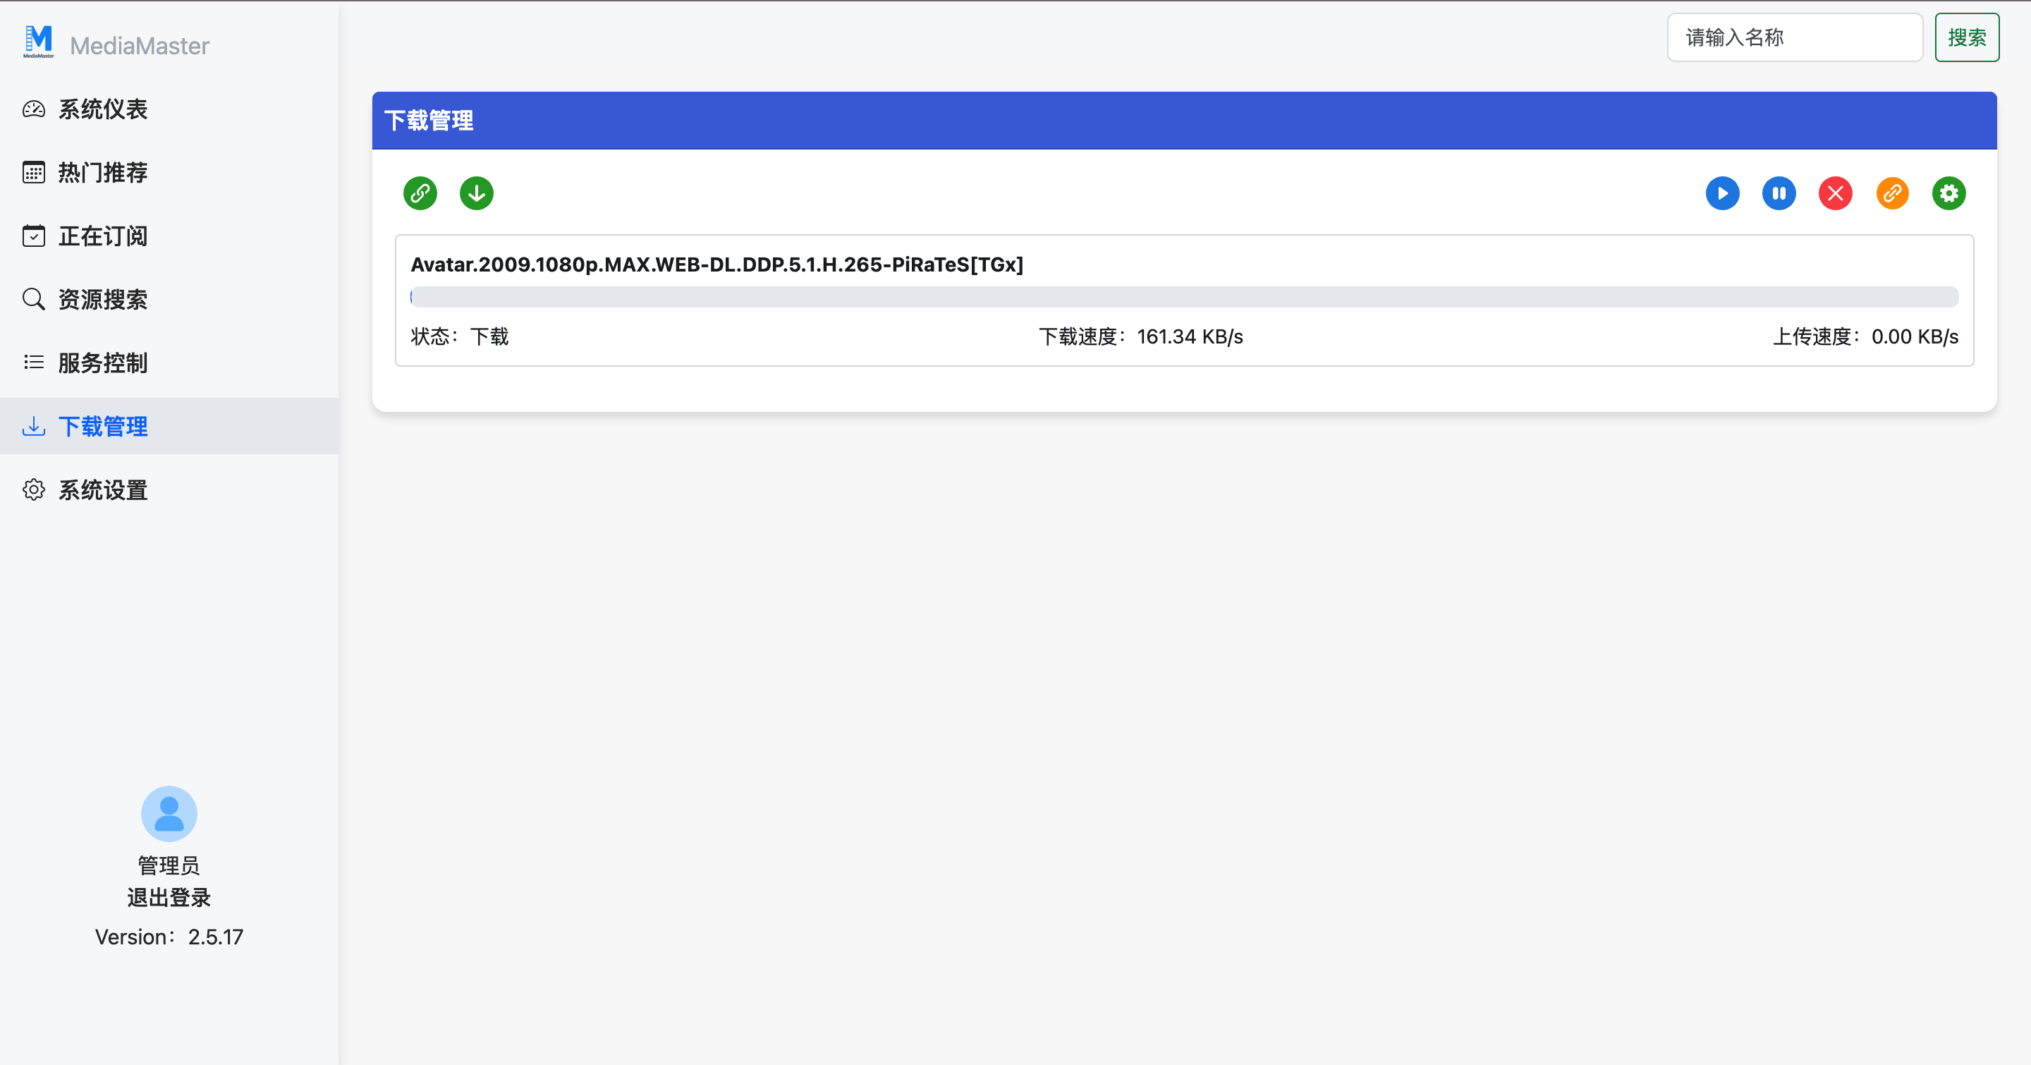Select 下载管理 in the sidebar
Viewport: 2031px width, 1065px height.
pos(102,427)
